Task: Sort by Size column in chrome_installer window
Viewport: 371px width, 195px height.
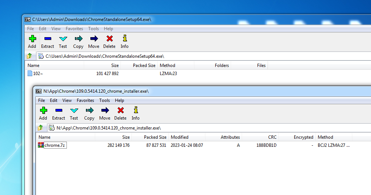Action: click(x=114, y=137)
